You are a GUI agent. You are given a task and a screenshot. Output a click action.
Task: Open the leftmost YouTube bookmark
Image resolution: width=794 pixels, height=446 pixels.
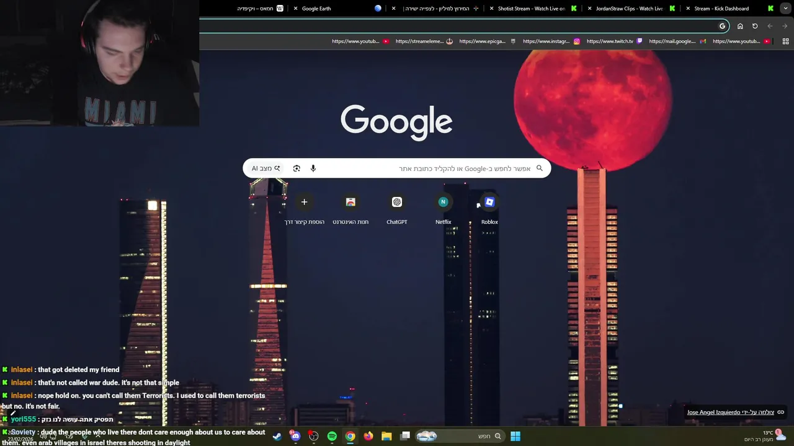click(x=360, y=42)
